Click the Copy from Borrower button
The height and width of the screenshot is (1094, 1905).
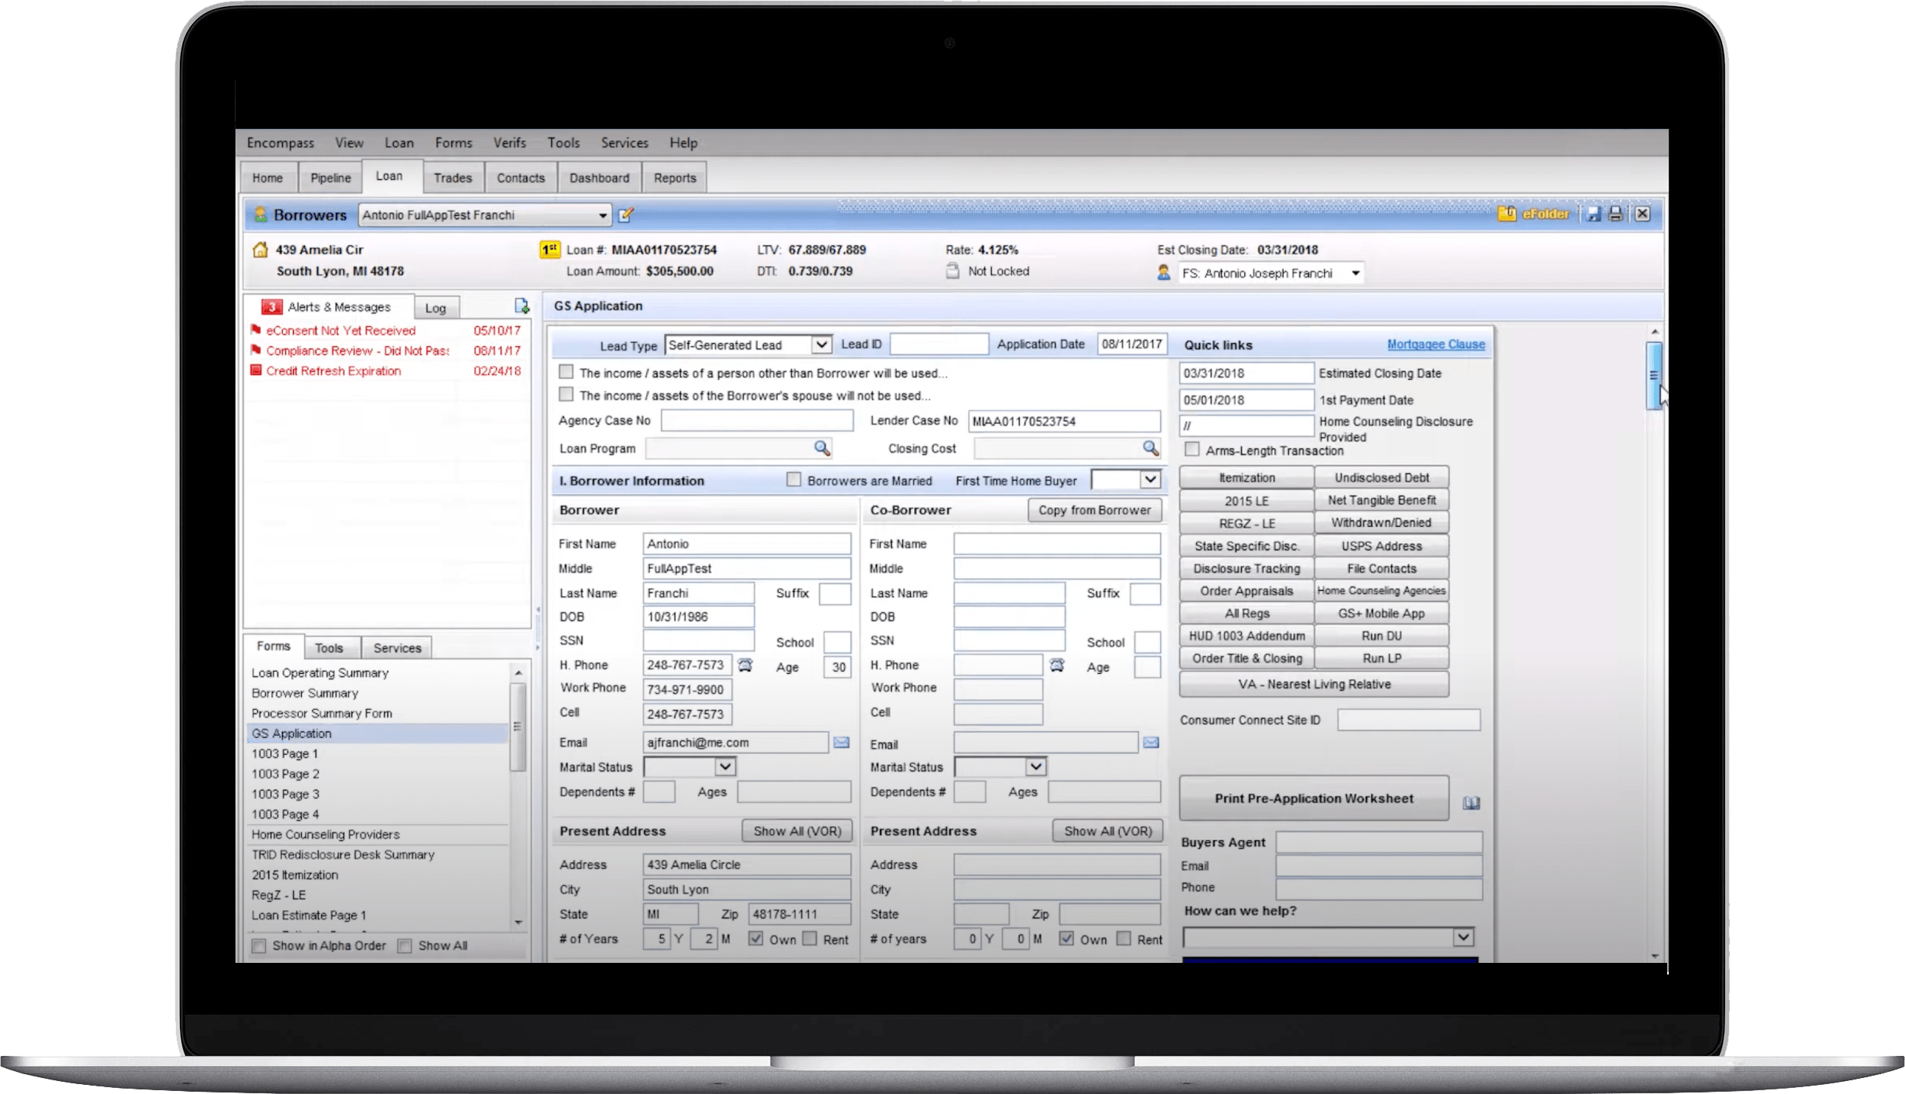pos(1094,510)
